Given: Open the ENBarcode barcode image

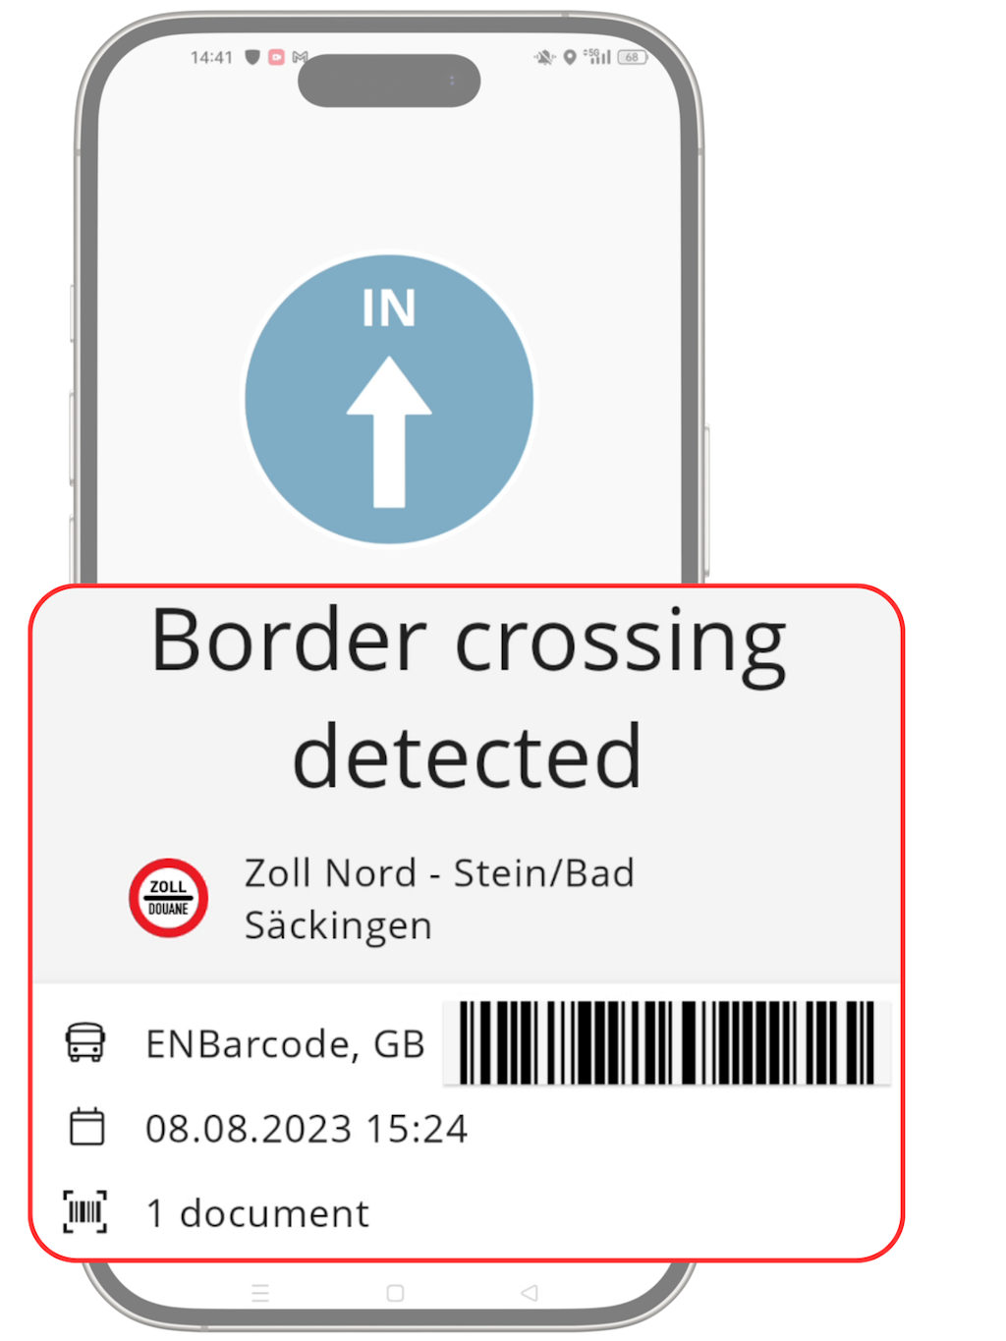Looking at the screenshot, I should [667, 1042].
